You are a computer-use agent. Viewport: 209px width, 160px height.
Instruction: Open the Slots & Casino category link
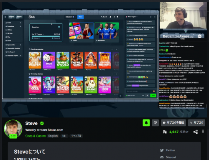36,136
